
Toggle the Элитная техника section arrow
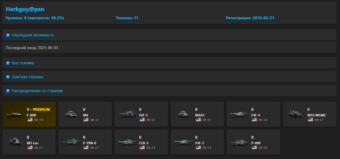point(8,77)
